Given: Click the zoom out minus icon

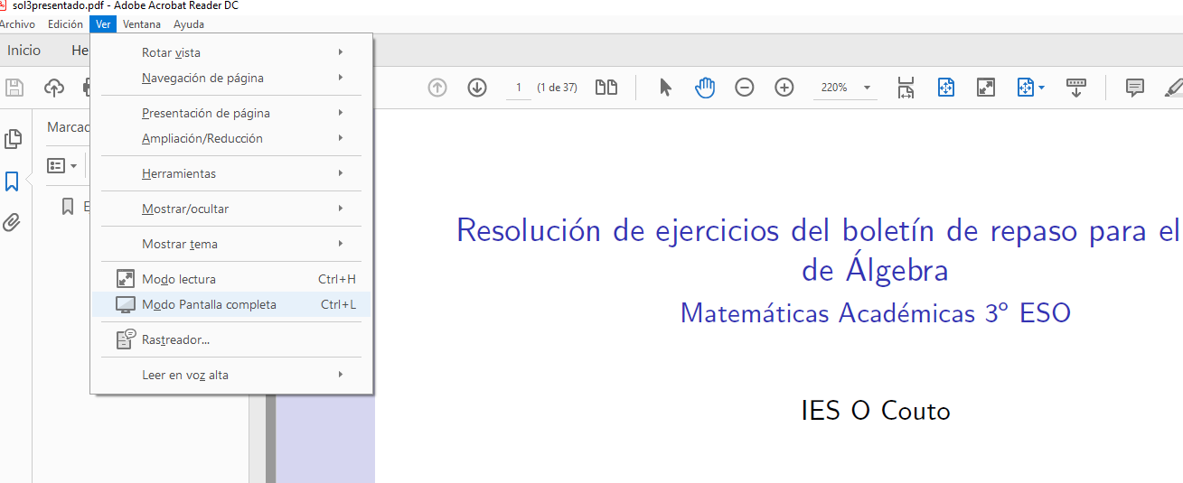Looking at the screenshot, I should (745, 88).
